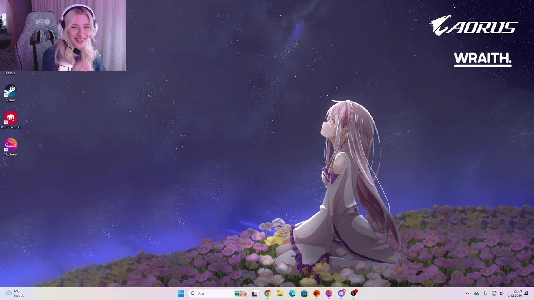Open OBS Studio from the taskbar
The height and width of the screenshot is (300, 534).
354,293
